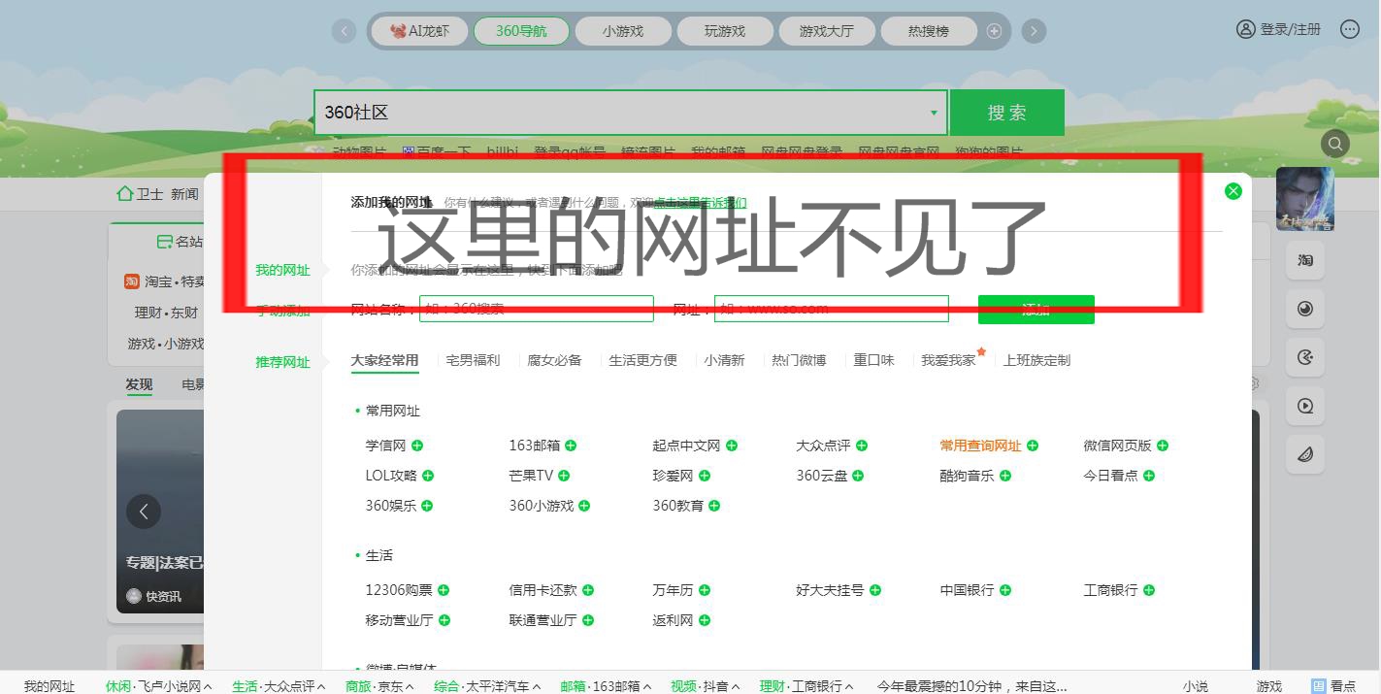Open the 淘 shopping icon in right sidebar
Viewport: 1381px width, 694px height.
(x=1305, y=260)
